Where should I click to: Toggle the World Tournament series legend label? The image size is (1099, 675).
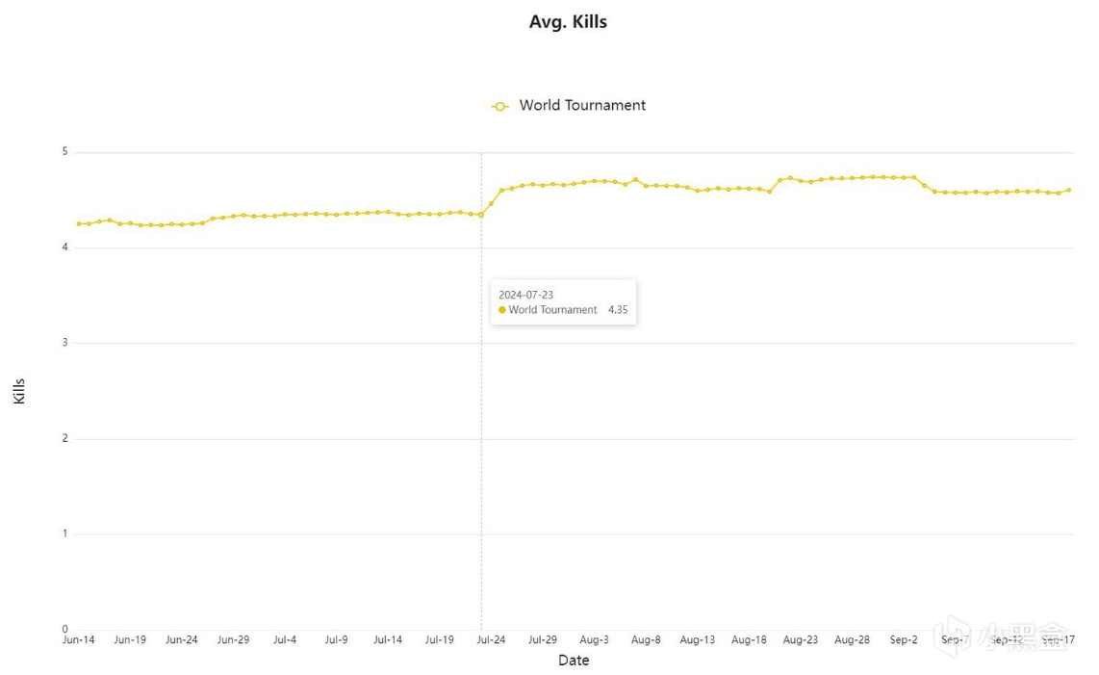pyautogui.click(x=582, y=105)
